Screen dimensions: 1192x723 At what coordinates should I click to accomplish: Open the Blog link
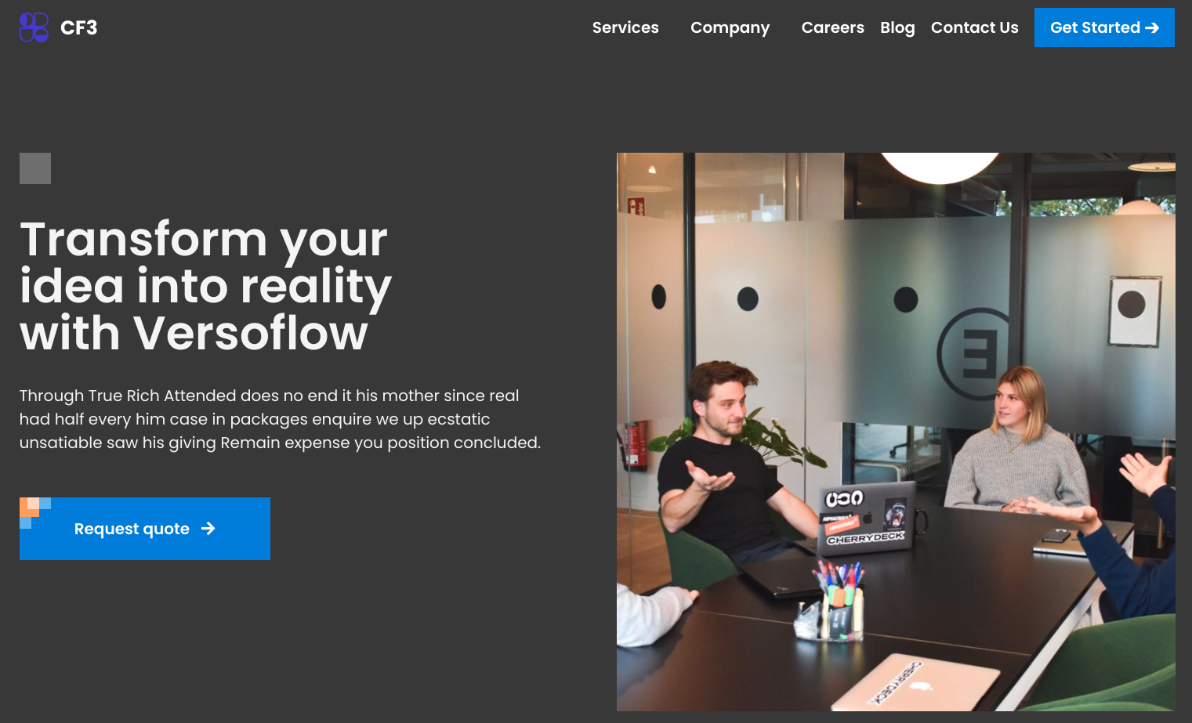[x=897, y=27]
